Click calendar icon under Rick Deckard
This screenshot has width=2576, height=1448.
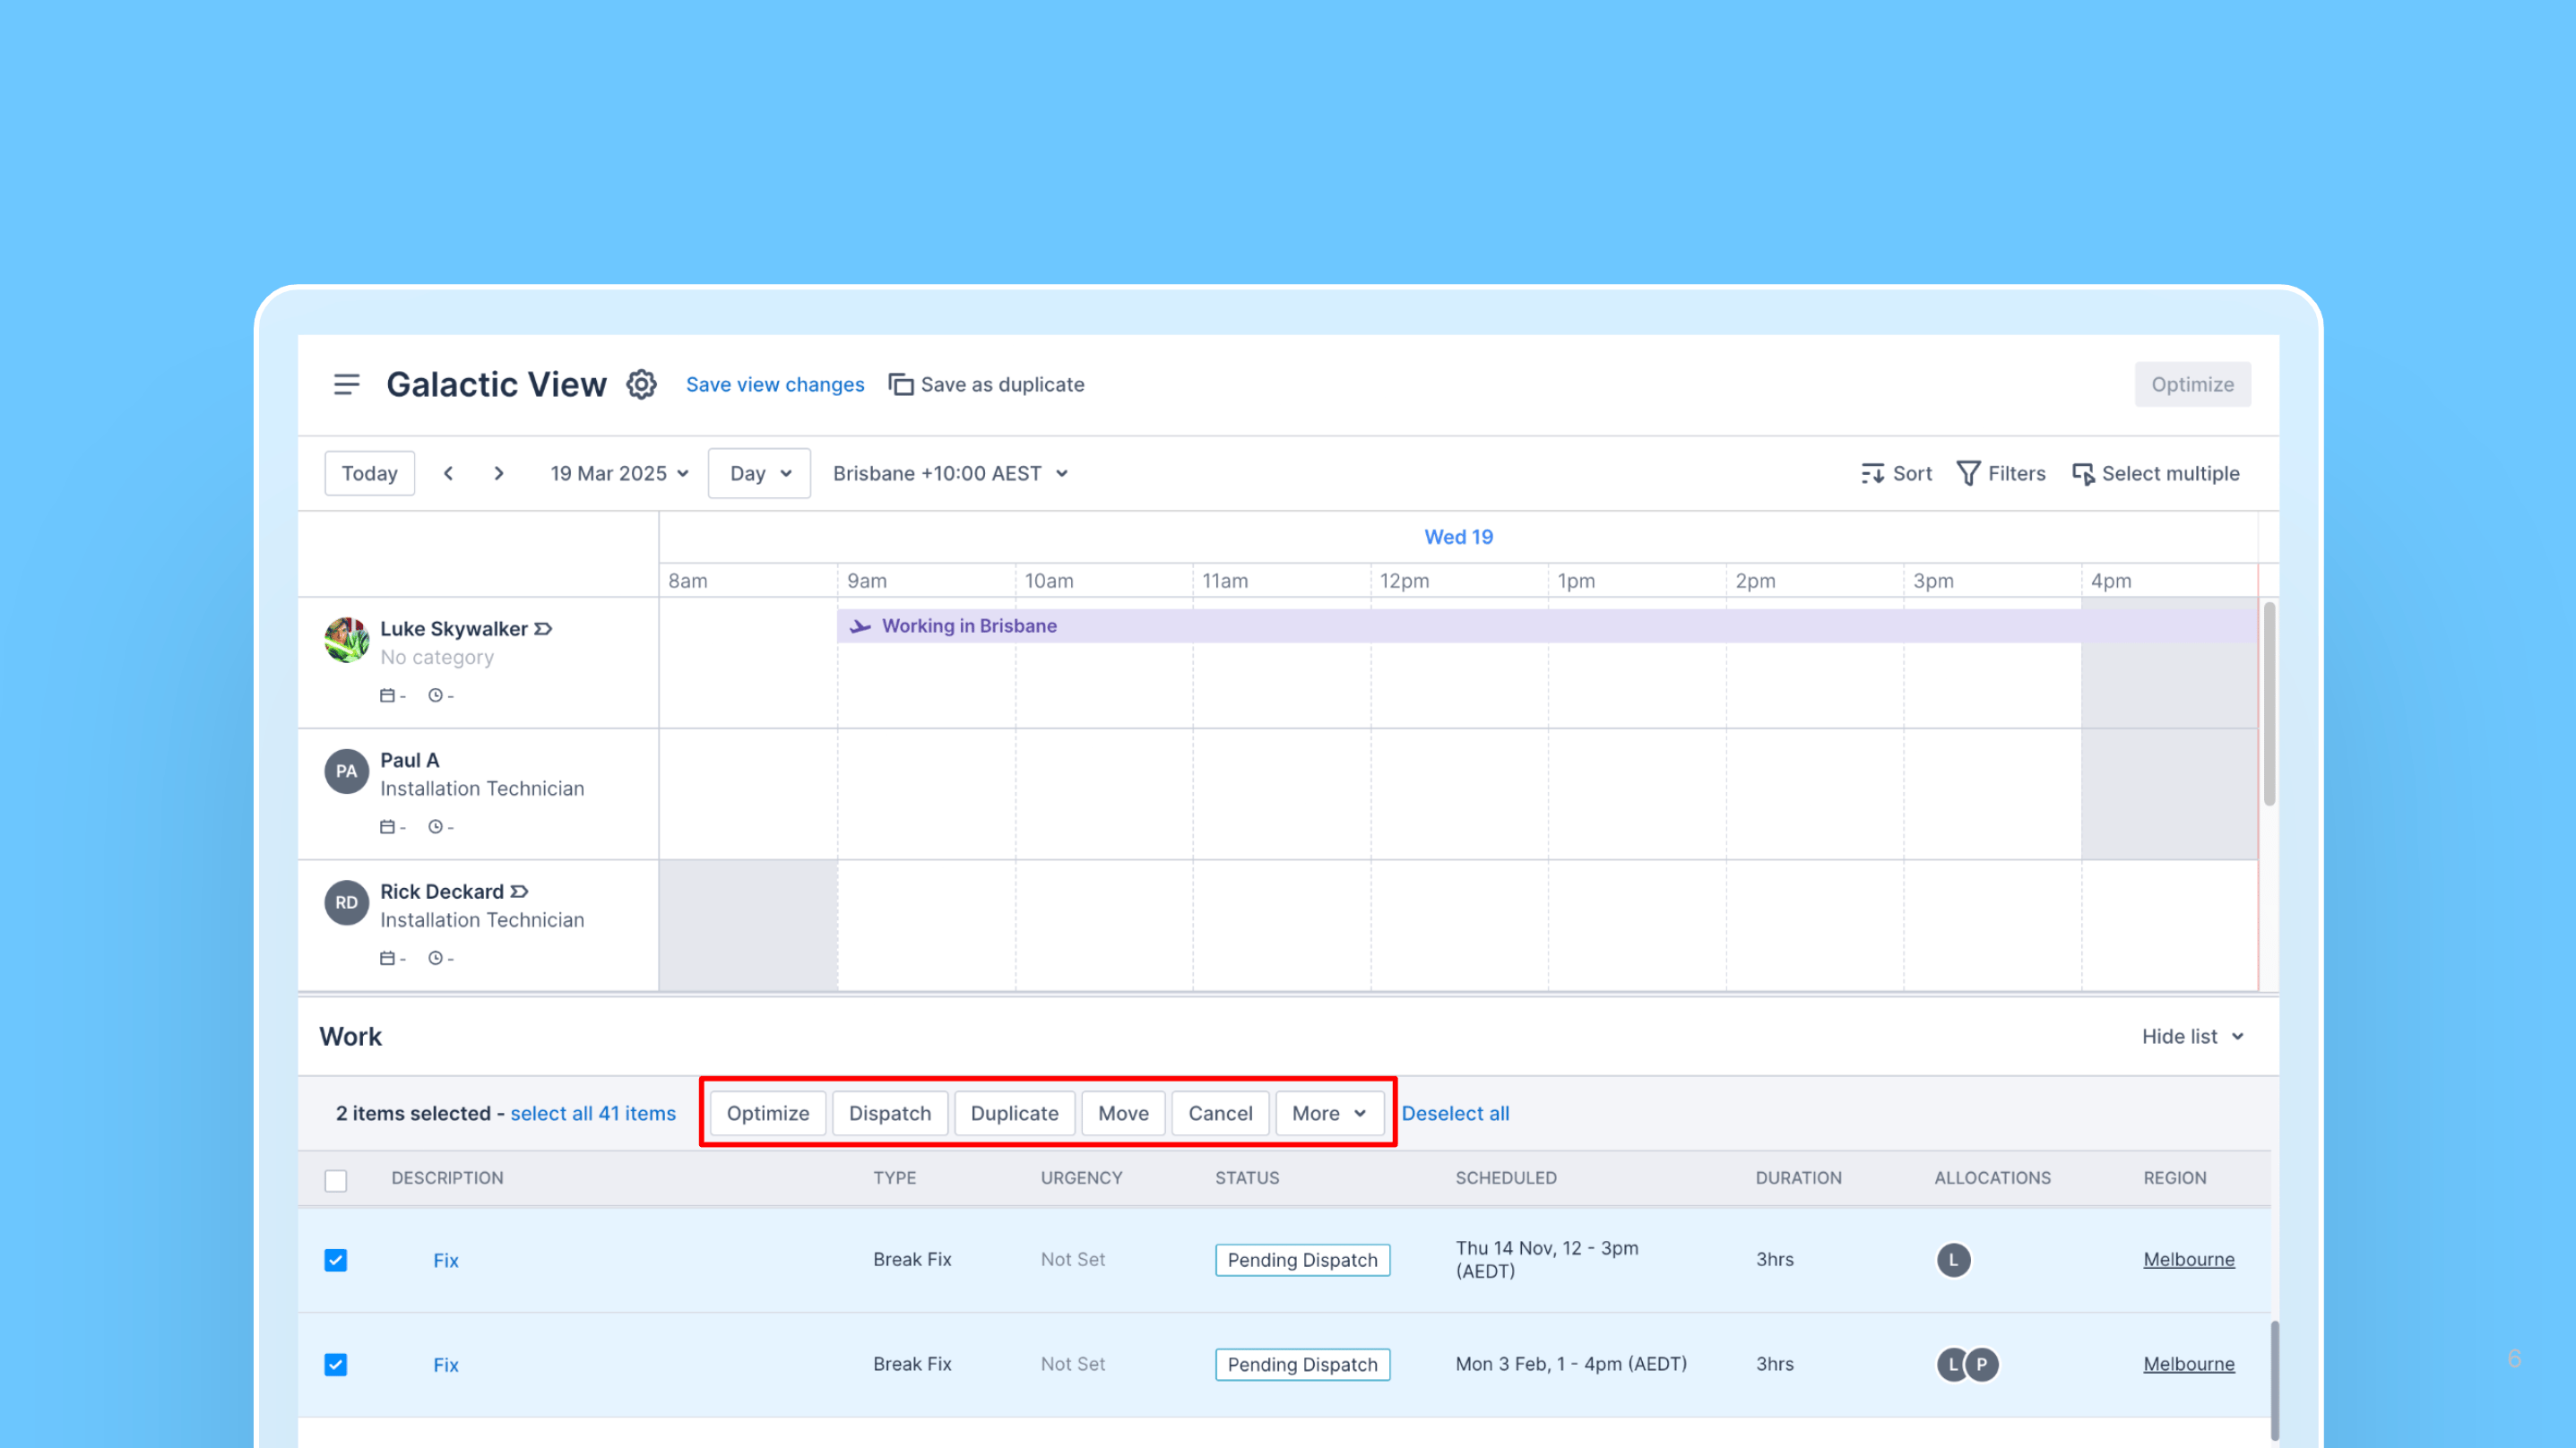pyautogui.click(x=387, y=958)
